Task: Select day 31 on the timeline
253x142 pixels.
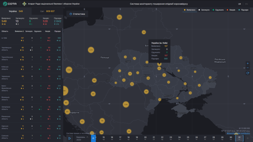Action: coord(239,138)
